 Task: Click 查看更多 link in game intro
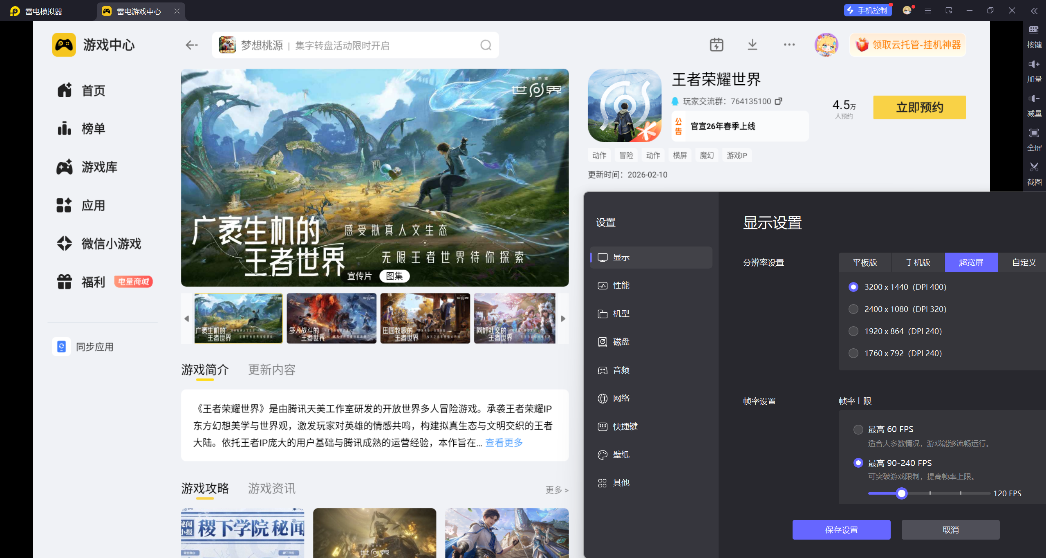coord(504,443)
